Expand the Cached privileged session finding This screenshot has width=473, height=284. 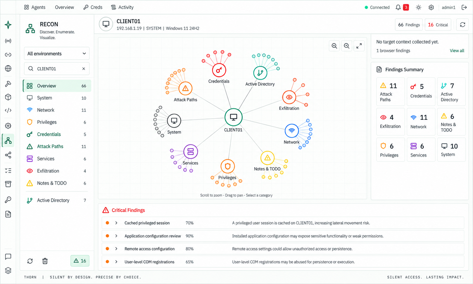[116, 223]
